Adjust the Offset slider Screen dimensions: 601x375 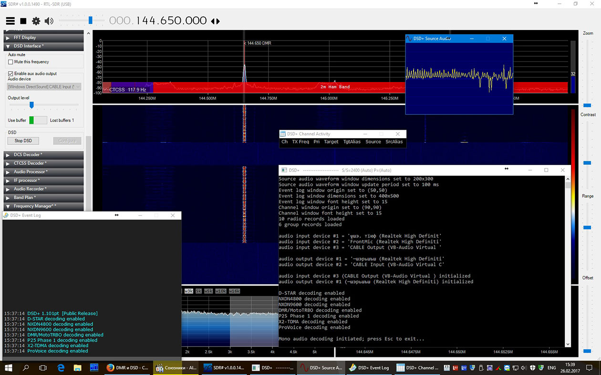coord(587,351)
